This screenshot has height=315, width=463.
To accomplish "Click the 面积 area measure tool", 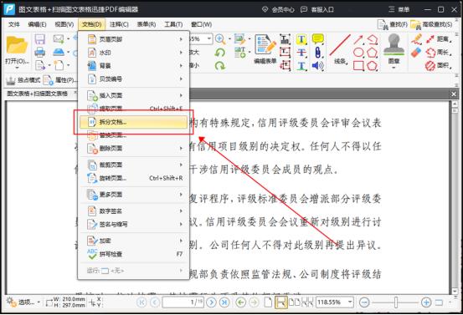I will (x=439, y=65).
